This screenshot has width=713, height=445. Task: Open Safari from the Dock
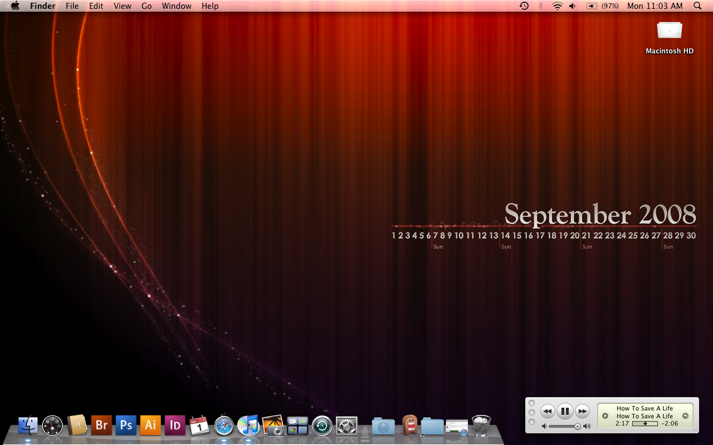pyautogui.click(x=224, y=426)
